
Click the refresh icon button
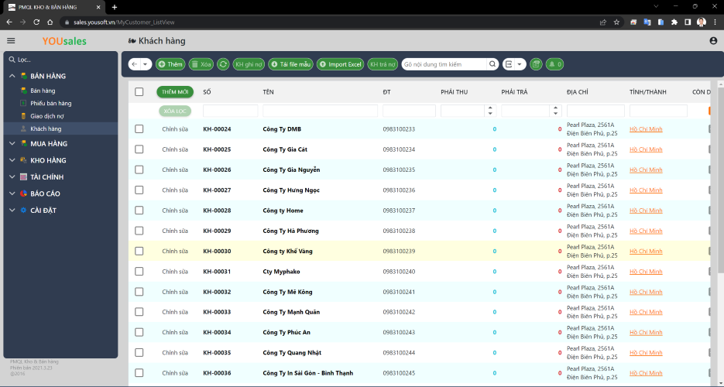(223, 64)
